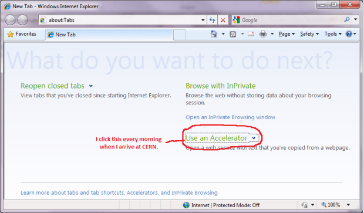Open the Safety menu
Screen dimensions: 364x213
pyautogui.click(x=309, y=34)
